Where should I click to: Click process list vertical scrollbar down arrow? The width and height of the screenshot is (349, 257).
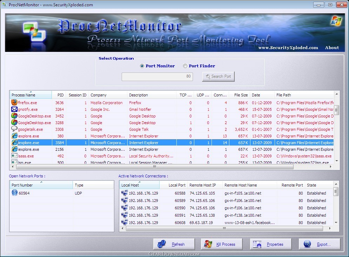336,161
